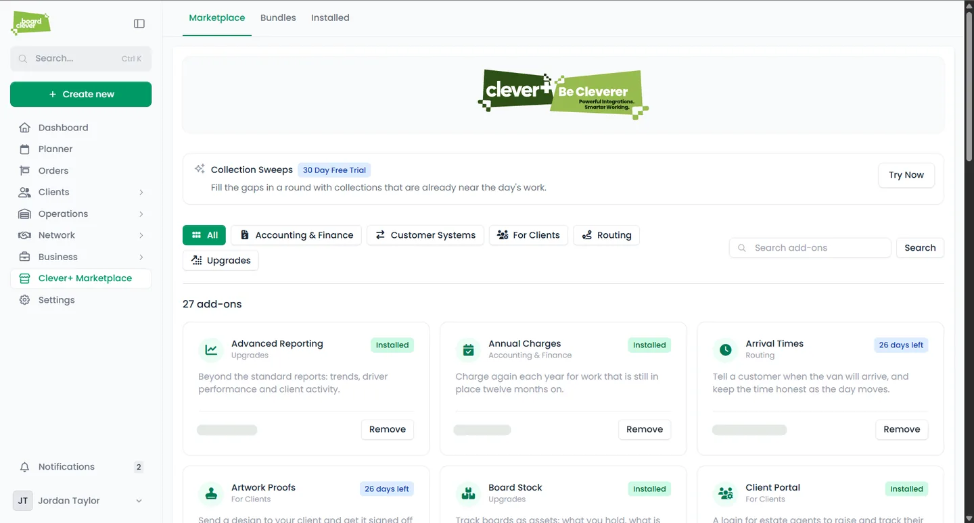Open the Dashboard menu item

click(80, 128)
